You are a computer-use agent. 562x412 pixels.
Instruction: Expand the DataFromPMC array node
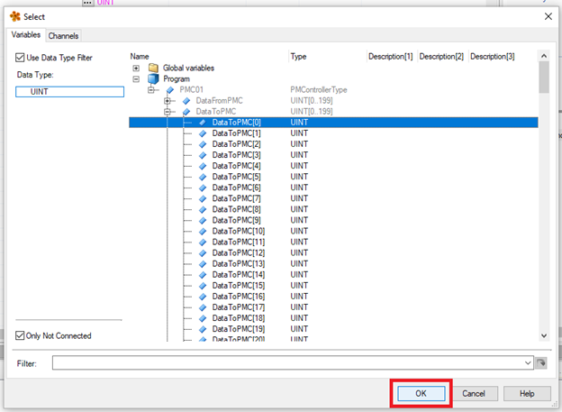coord(168,100)
